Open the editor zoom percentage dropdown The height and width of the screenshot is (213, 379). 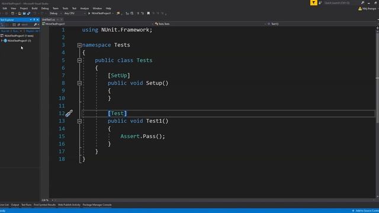[47, 200]
